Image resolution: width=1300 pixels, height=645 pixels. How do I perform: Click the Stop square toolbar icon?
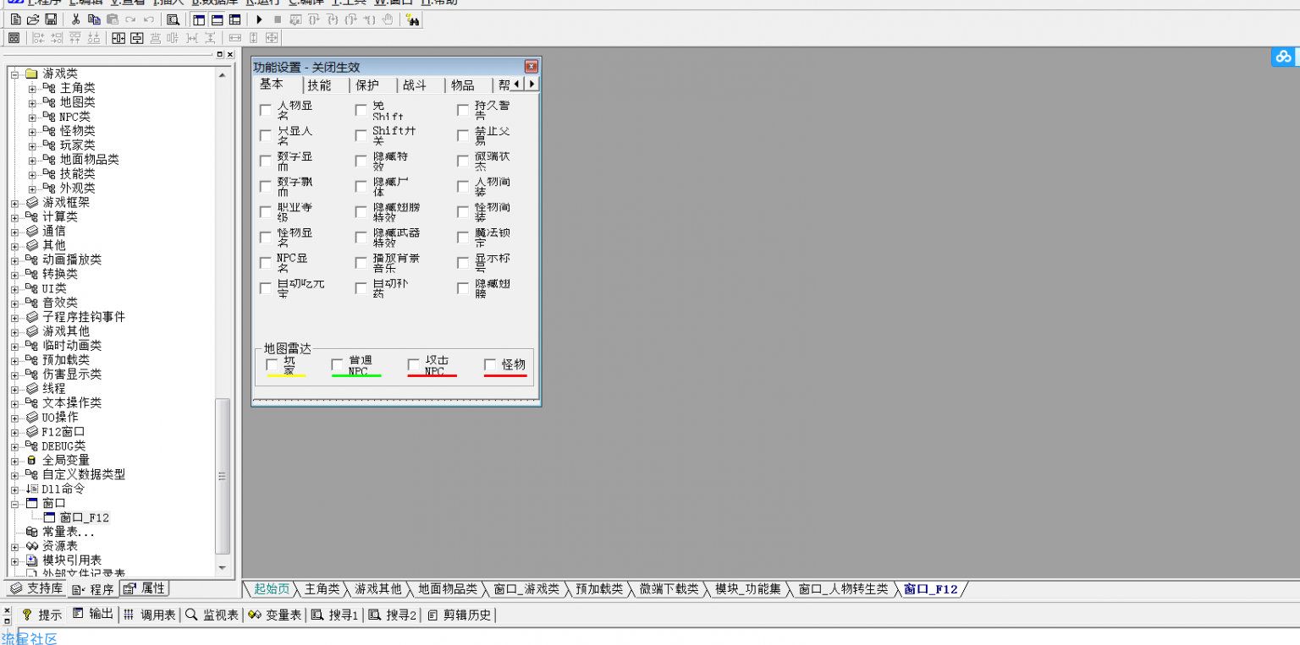click(x=278, y=19)
